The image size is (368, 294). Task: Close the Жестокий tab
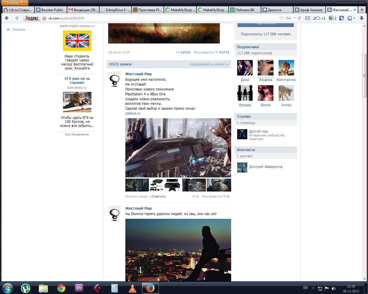click(354, 10)
